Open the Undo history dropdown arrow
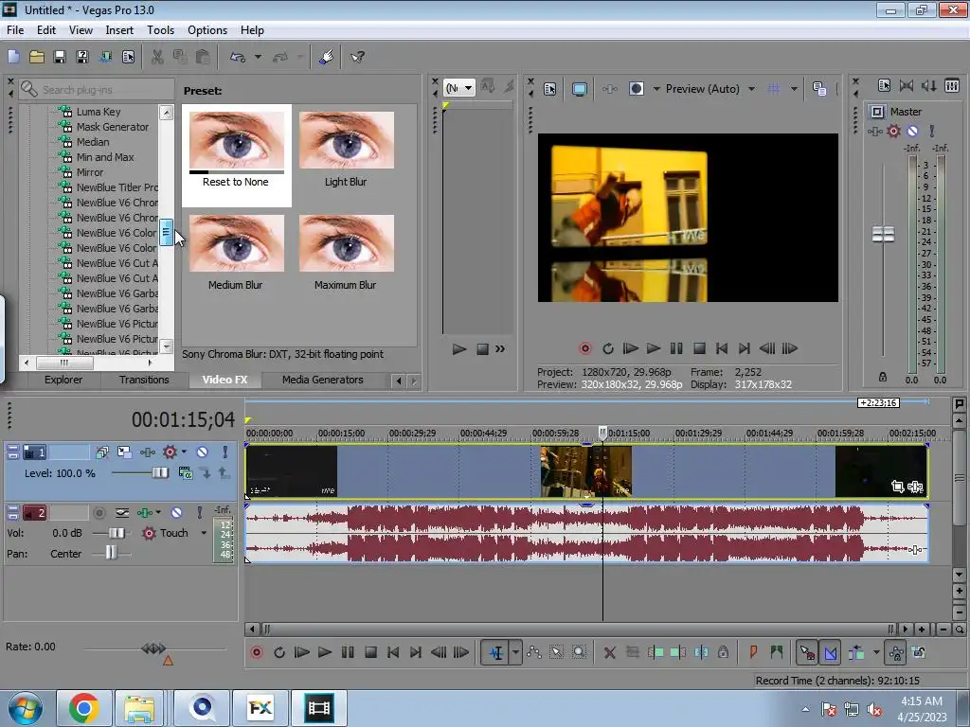Screen dimensions: 970x727 coord(258,57)
